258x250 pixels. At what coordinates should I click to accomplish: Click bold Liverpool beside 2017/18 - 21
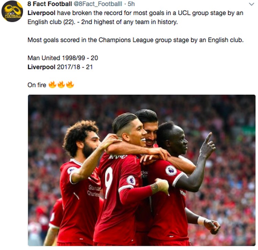click(41, 67)
